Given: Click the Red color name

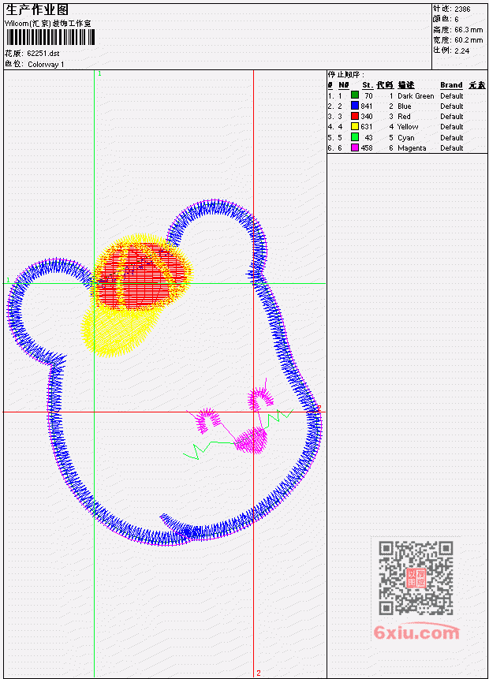Looking at the screenshot, I should pyautogui.click(x=404, y=117).
